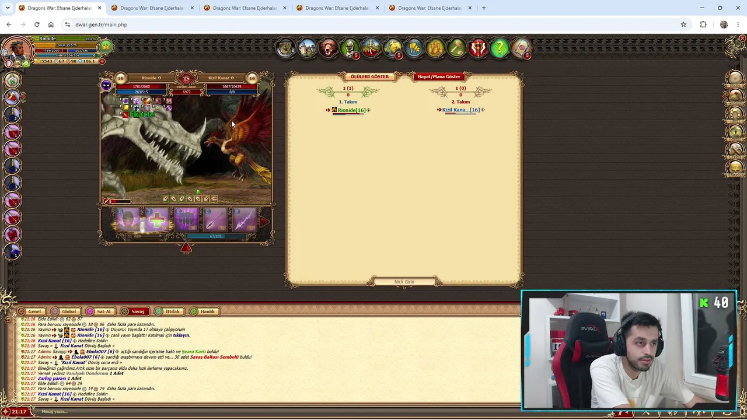Click Kizil Kanat health bar 3667/10639
Viewport: 747px width, 420px height.
click(232, 87)
